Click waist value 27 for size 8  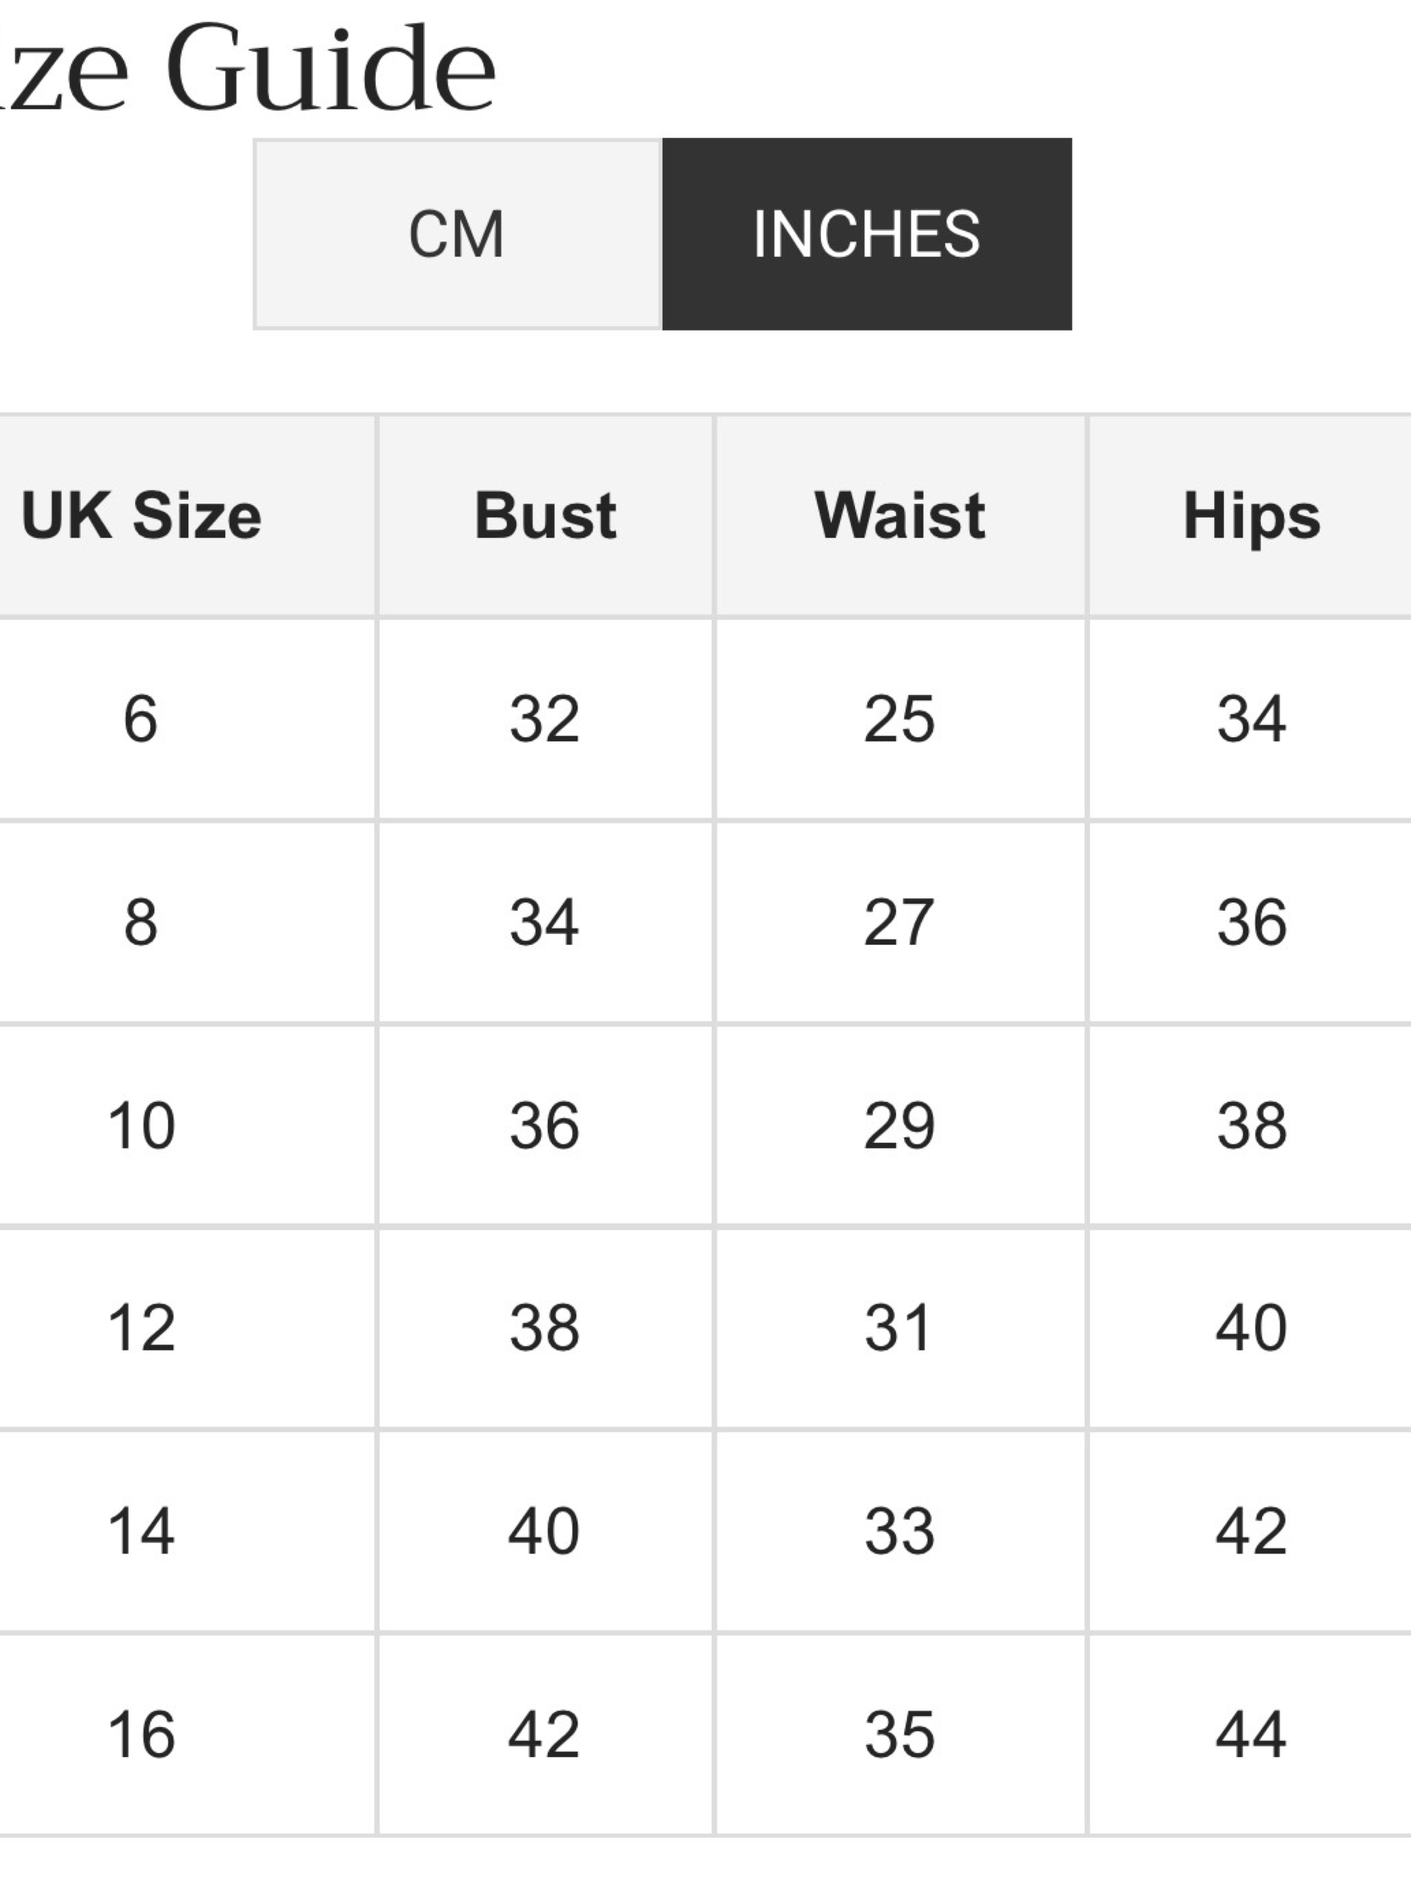(900, 922)
